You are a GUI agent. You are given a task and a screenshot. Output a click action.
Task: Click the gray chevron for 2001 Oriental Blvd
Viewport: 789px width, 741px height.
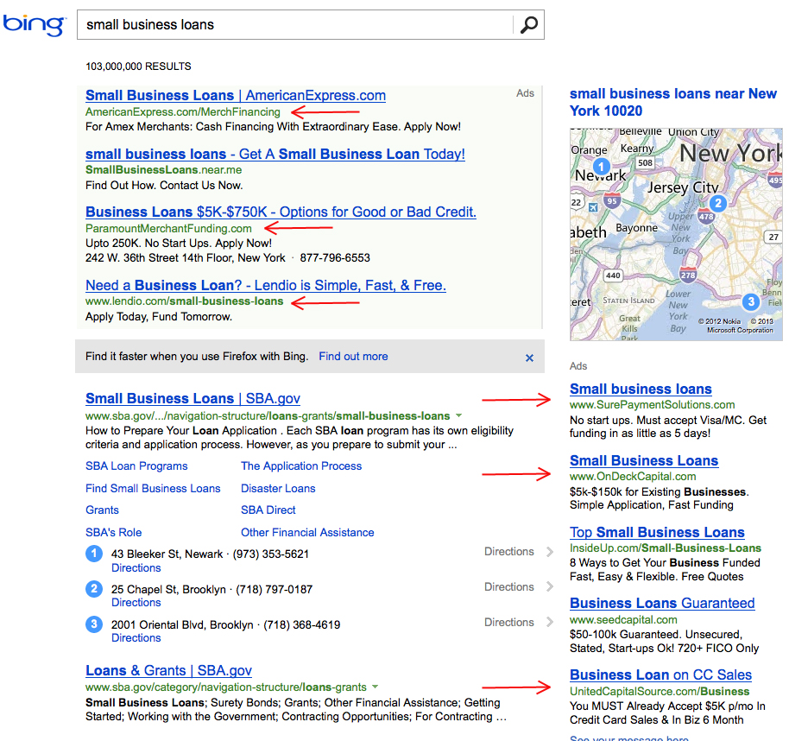pos(550,623)
